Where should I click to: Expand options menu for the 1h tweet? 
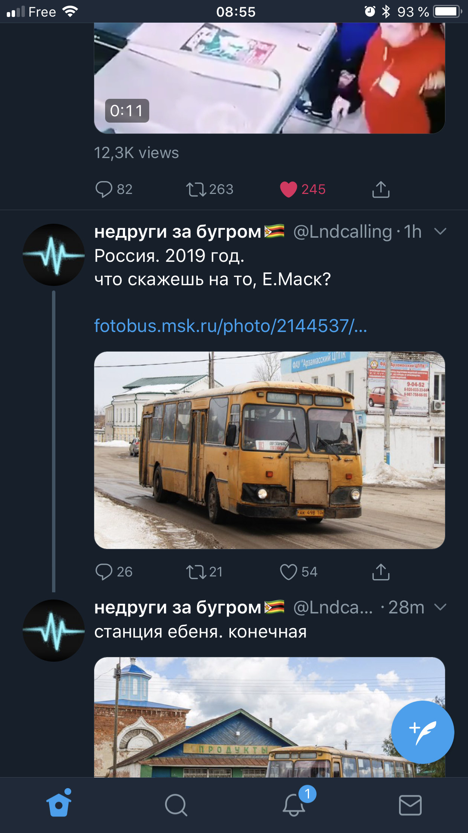point(440,231)
